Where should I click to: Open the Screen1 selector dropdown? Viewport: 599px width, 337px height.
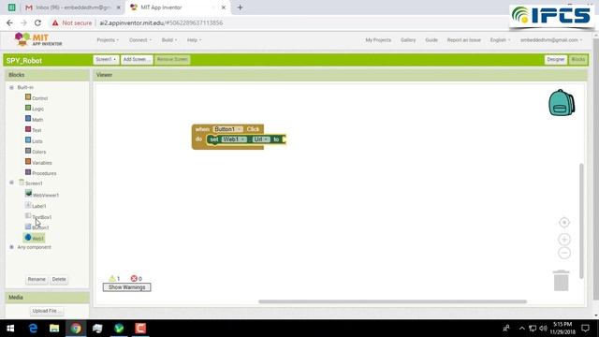pyautogui.click(x=106, y=60)
